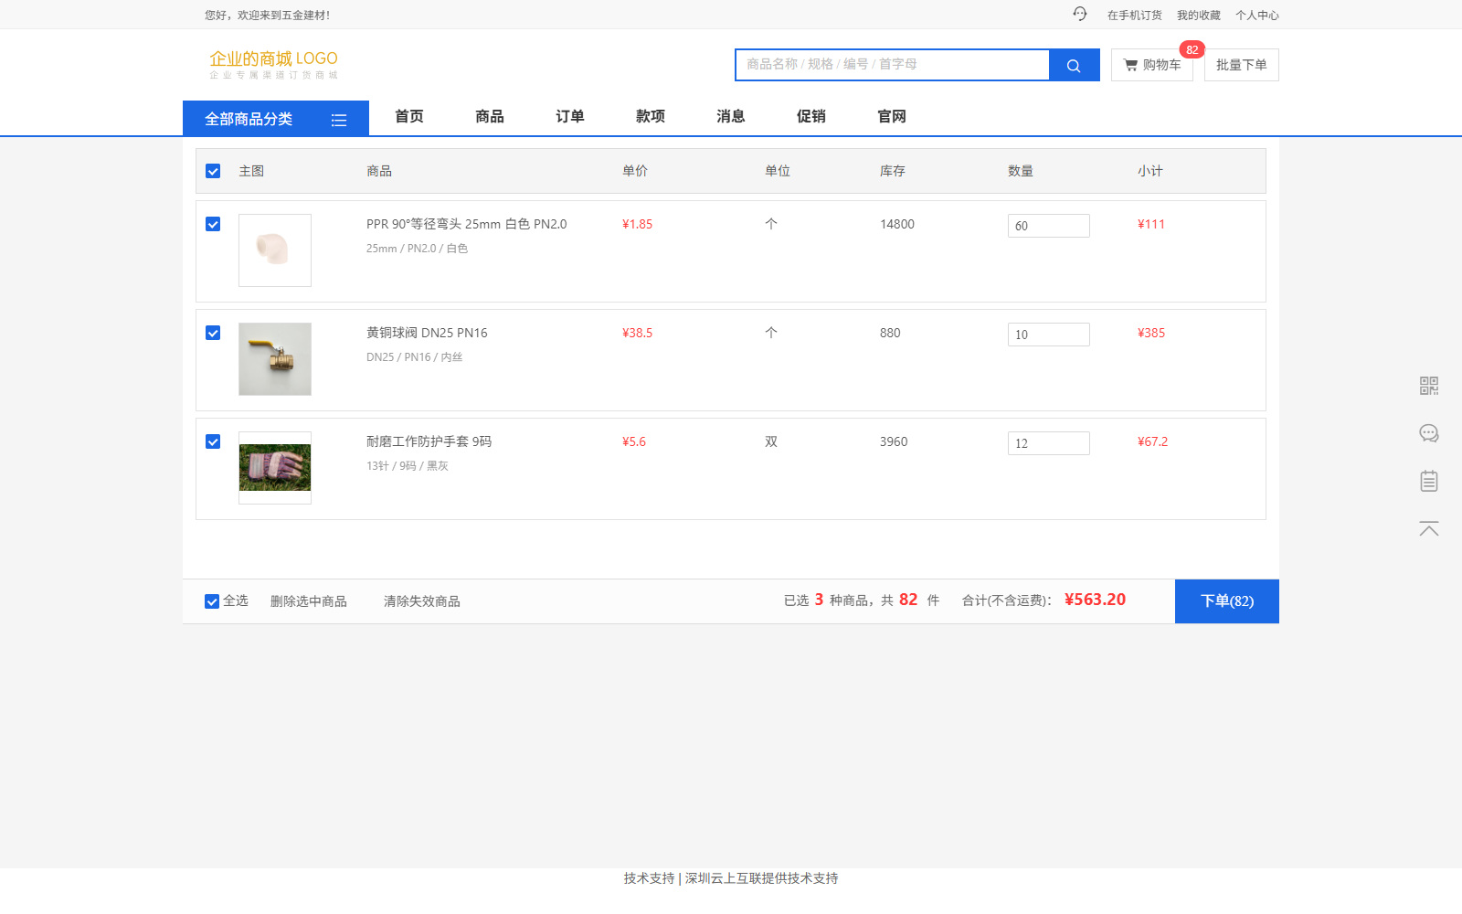Viewport: 1462px width, 914px height.
Task: Click the work gloves thumbnail
Action: coord(275,468)
